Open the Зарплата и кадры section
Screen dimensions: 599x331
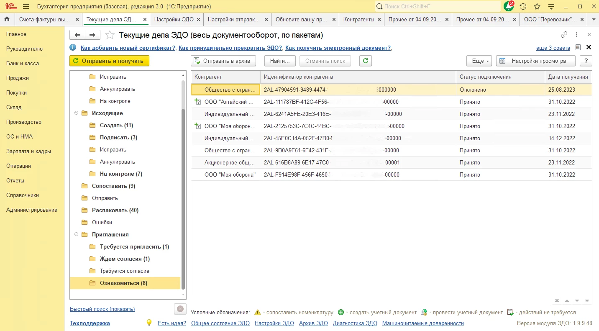point(28,151)
